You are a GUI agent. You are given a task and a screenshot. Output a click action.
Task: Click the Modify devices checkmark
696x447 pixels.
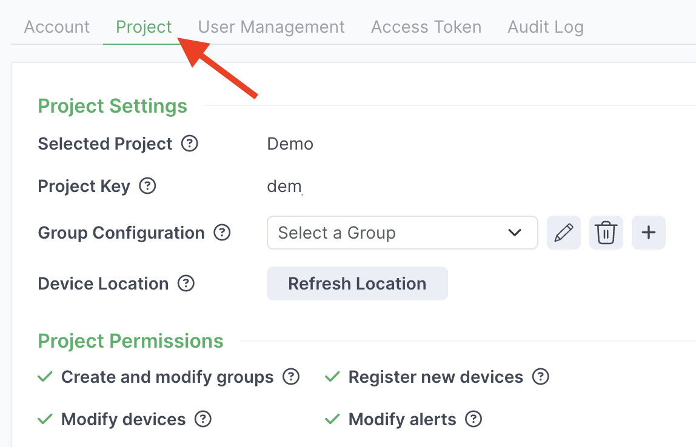click(x=45, y=419)
